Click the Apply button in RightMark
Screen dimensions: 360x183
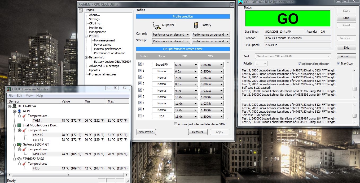point(219,132)
